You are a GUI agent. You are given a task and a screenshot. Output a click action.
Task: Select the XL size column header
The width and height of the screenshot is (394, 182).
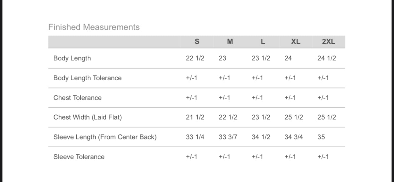pyautogui.click(x=295, y=42)
